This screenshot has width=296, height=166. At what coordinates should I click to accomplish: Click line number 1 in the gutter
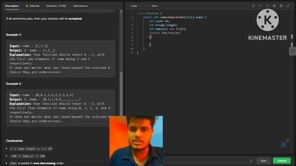point(132,13)
